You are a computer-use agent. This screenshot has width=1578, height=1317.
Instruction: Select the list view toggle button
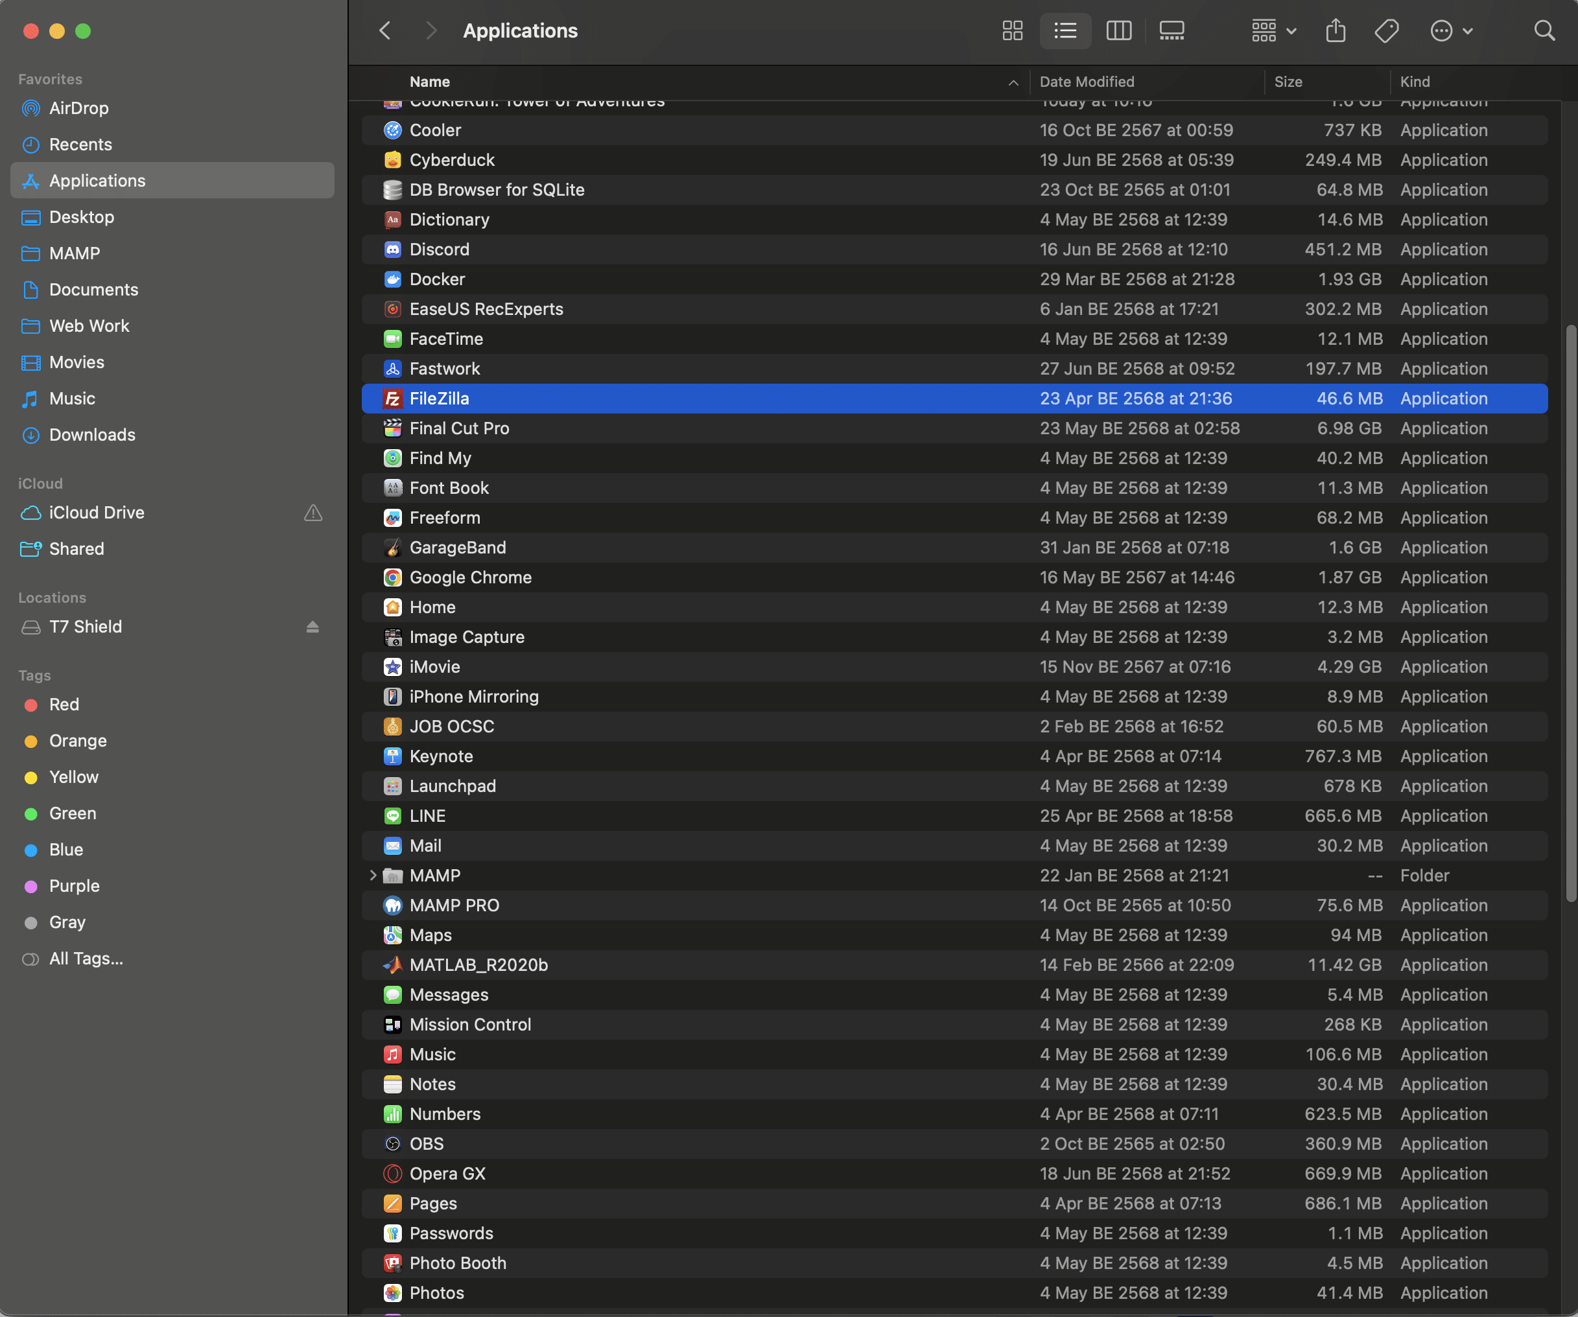pos(1065,31)
